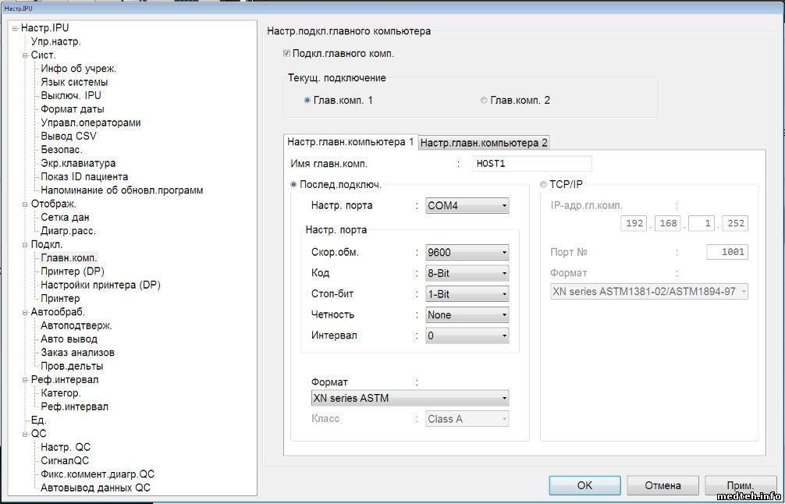785x504 pixels.
Task: Click the OK button
Action: (x=584, y=485)
